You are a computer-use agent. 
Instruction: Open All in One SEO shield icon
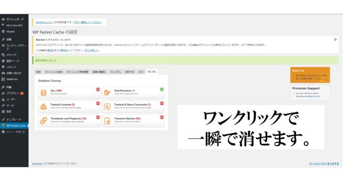(x=3, y=25)
